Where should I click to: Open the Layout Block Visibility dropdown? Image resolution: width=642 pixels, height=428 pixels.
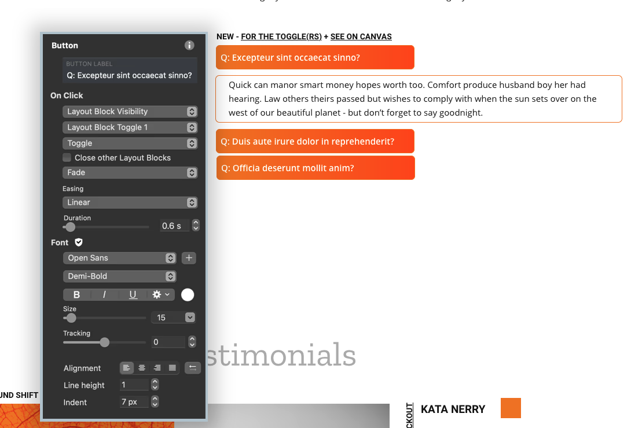130,111
